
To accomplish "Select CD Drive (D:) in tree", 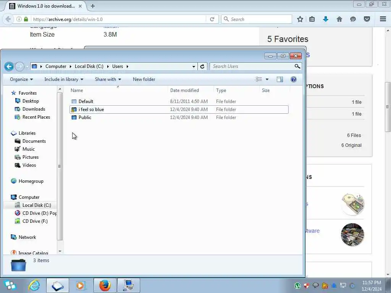I will click(x=36, y=213).
